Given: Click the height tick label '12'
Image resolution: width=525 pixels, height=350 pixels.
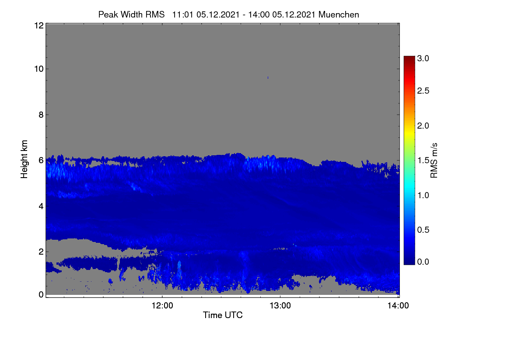Looking at the screenshot, I should tap(38, 25).
